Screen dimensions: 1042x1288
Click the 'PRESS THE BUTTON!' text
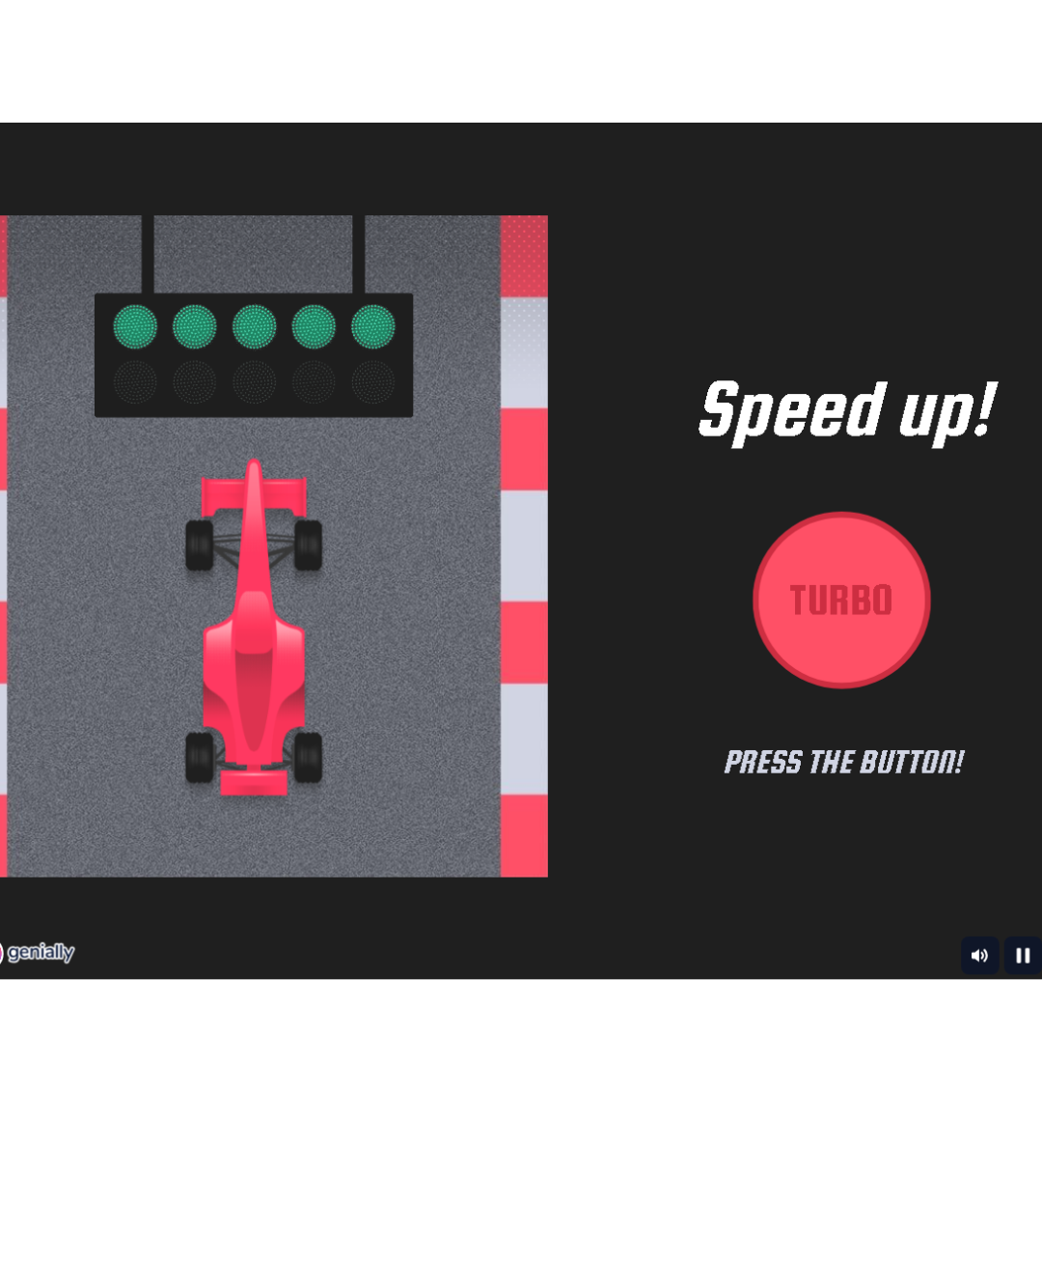point(844,762)
